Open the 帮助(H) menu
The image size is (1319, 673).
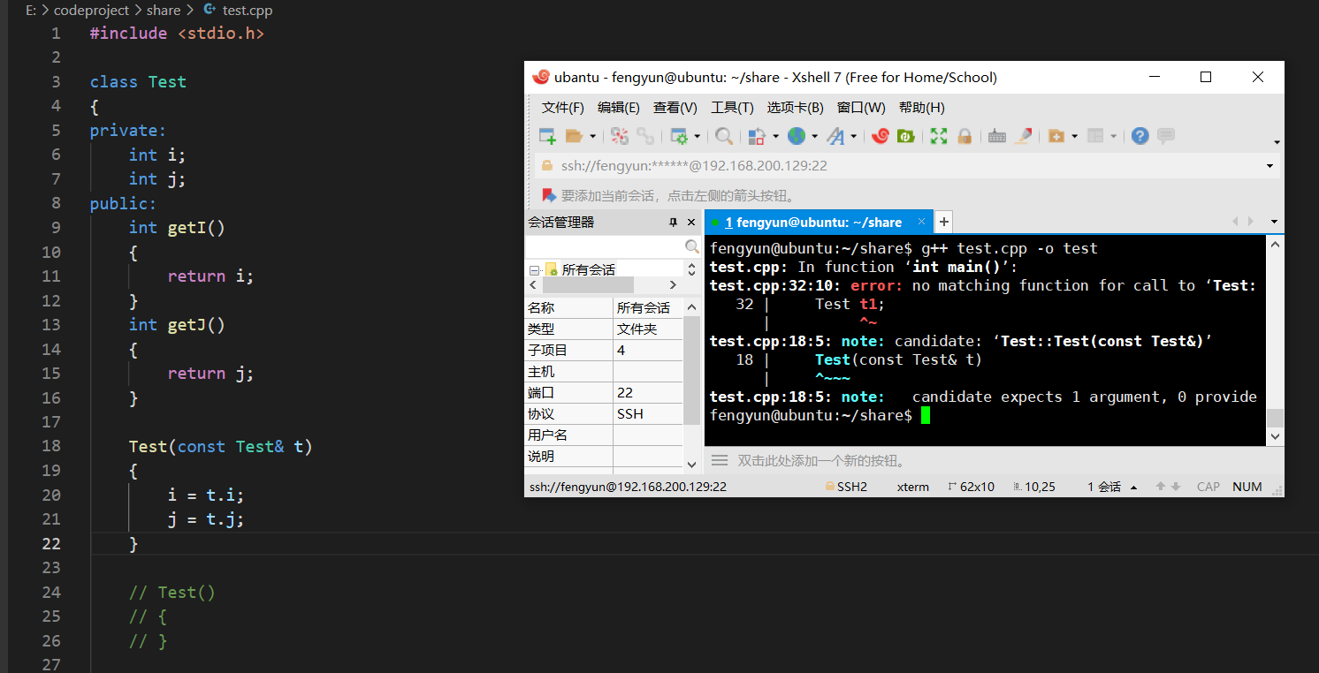click(x=922, y=107)
